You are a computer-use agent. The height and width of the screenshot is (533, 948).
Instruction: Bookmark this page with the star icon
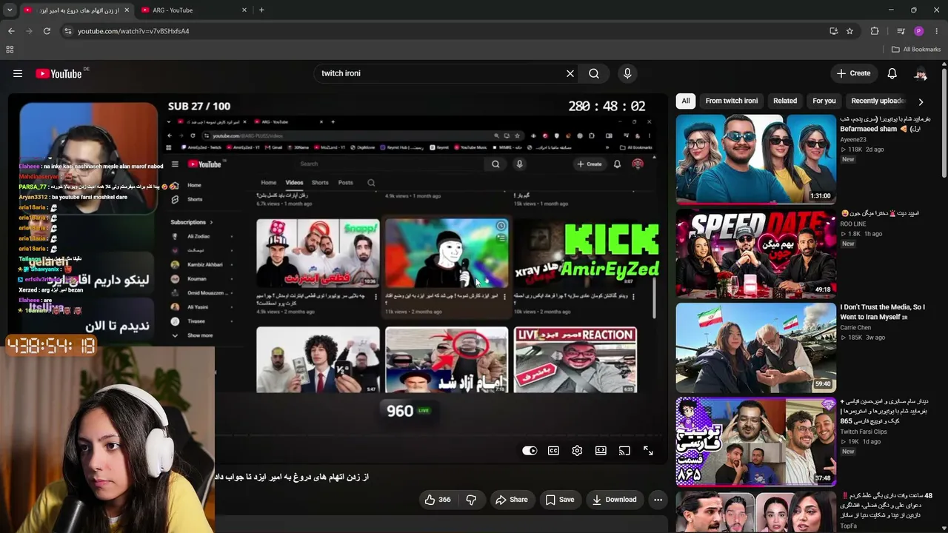[849, 31]
